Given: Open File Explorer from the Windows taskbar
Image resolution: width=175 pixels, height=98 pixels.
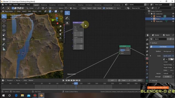Looking at the screenshot, I should click(x=22, y=96).
